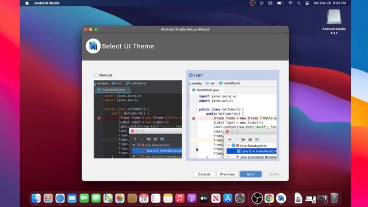This screenshot has height=207, width=368.
Task: Open Podcasts from the Dock
Action: pyautogui.click(x=191, y=198)
